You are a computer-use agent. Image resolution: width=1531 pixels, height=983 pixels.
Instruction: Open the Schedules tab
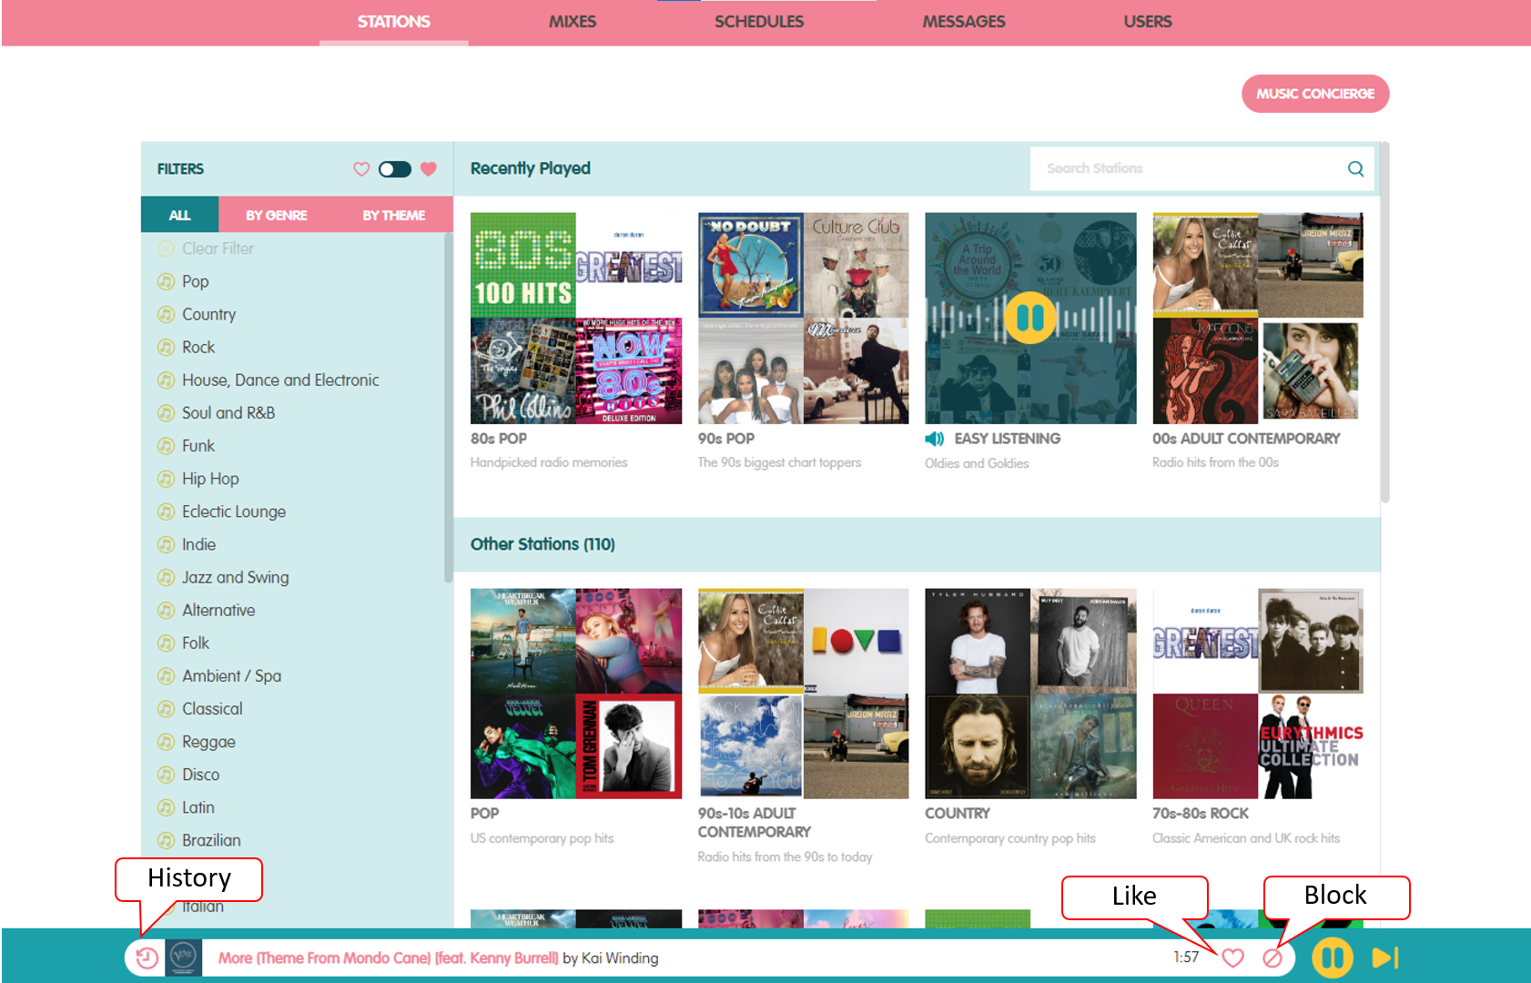[x=759, y=22]
